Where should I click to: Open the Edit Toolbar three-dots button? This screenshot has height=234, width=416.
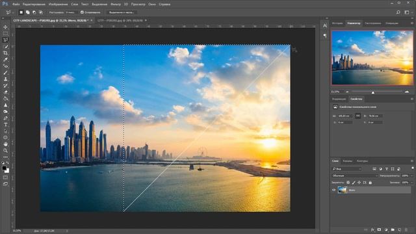(x=5, y=157)
